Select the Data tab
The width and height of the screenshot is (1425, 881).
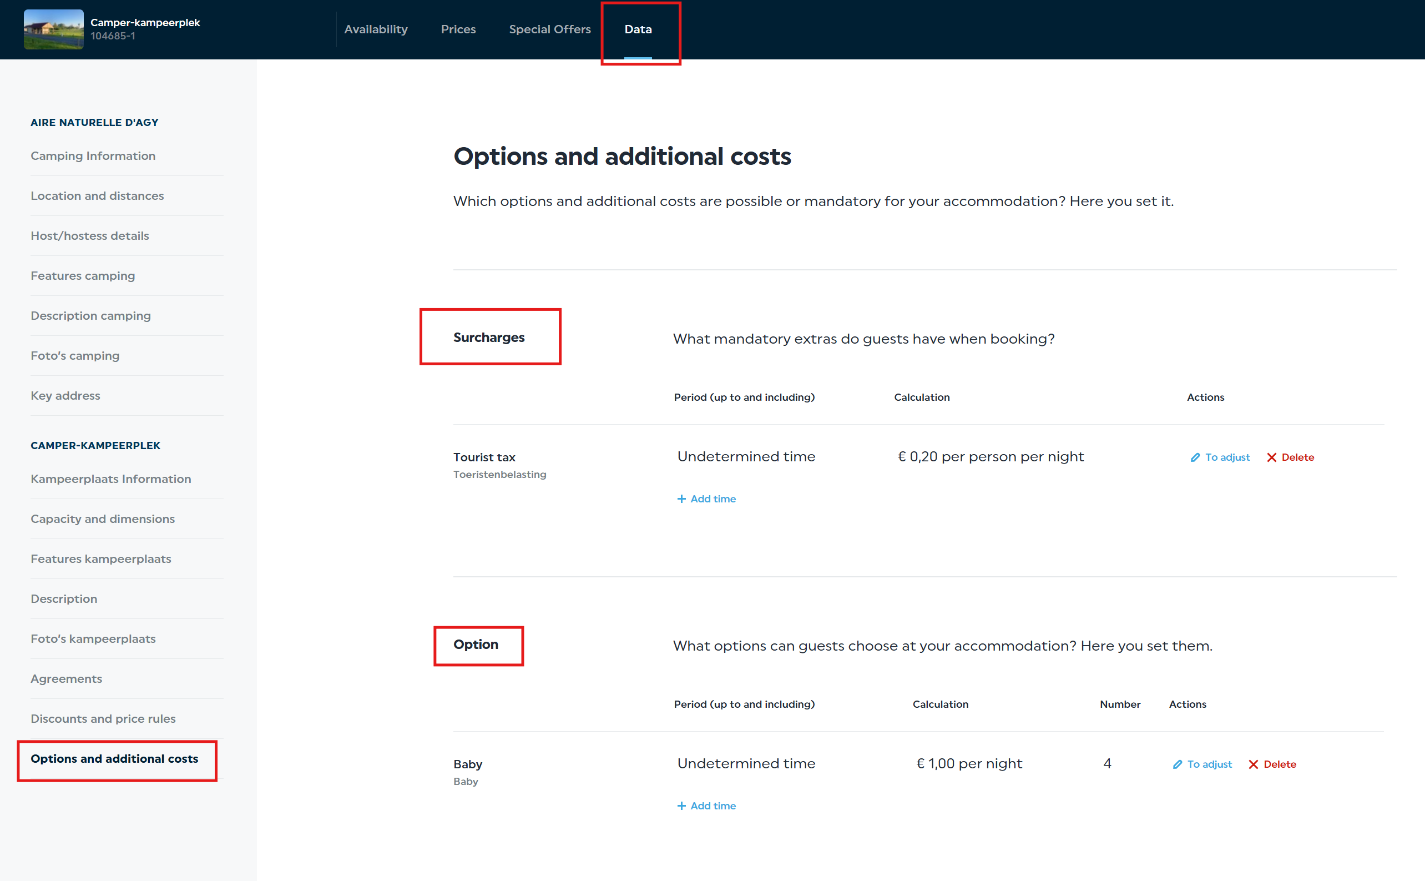pyautogui.click(x=638, y=29)
